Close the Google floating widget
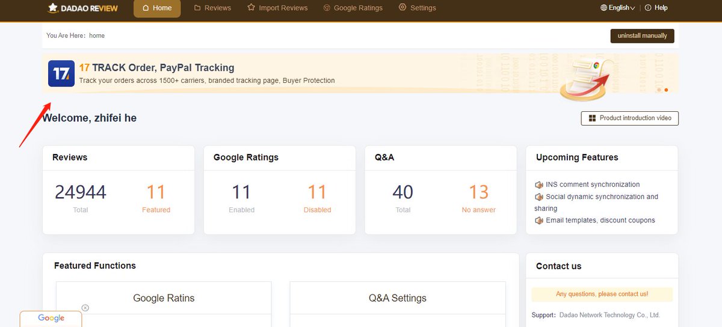Screen dimensions: 722x327 pyautogui.click(x=85, y=308)
